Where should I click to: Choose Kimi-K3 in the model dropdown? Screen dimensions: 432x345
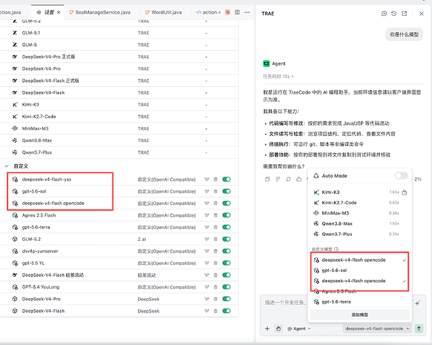pyautogui.click(x=360, y=192)
